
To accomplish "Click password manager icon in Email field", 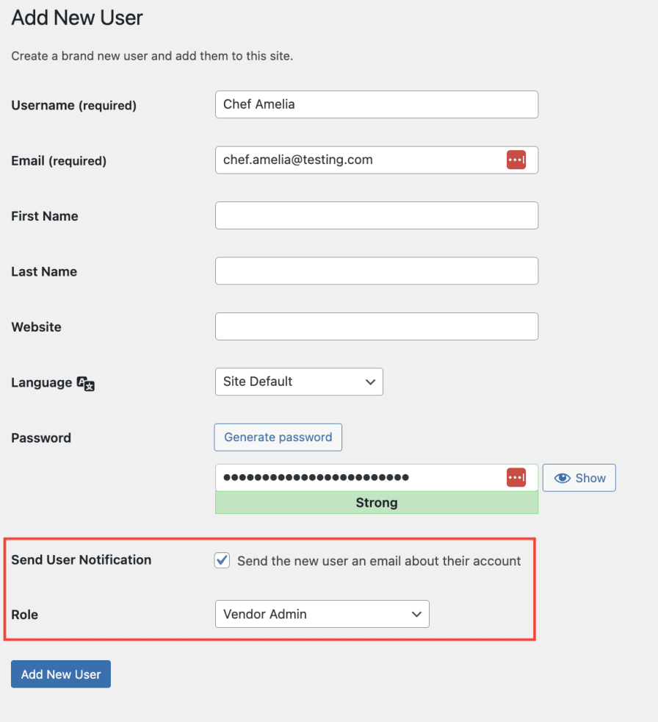I will (516, 160).
